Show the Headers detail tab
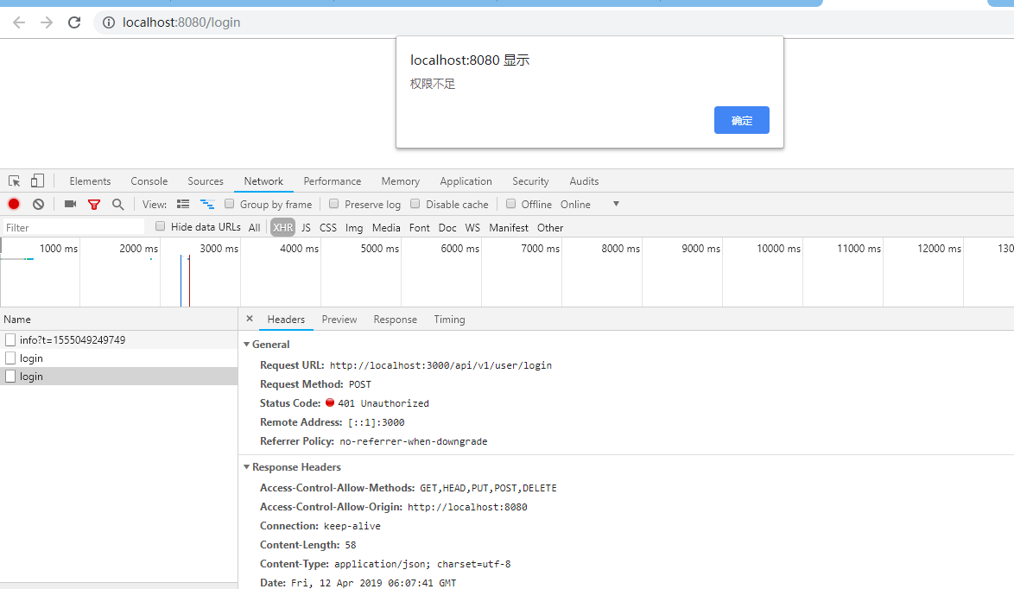This screenshot has width=1014, height=589. coord(286,320)
